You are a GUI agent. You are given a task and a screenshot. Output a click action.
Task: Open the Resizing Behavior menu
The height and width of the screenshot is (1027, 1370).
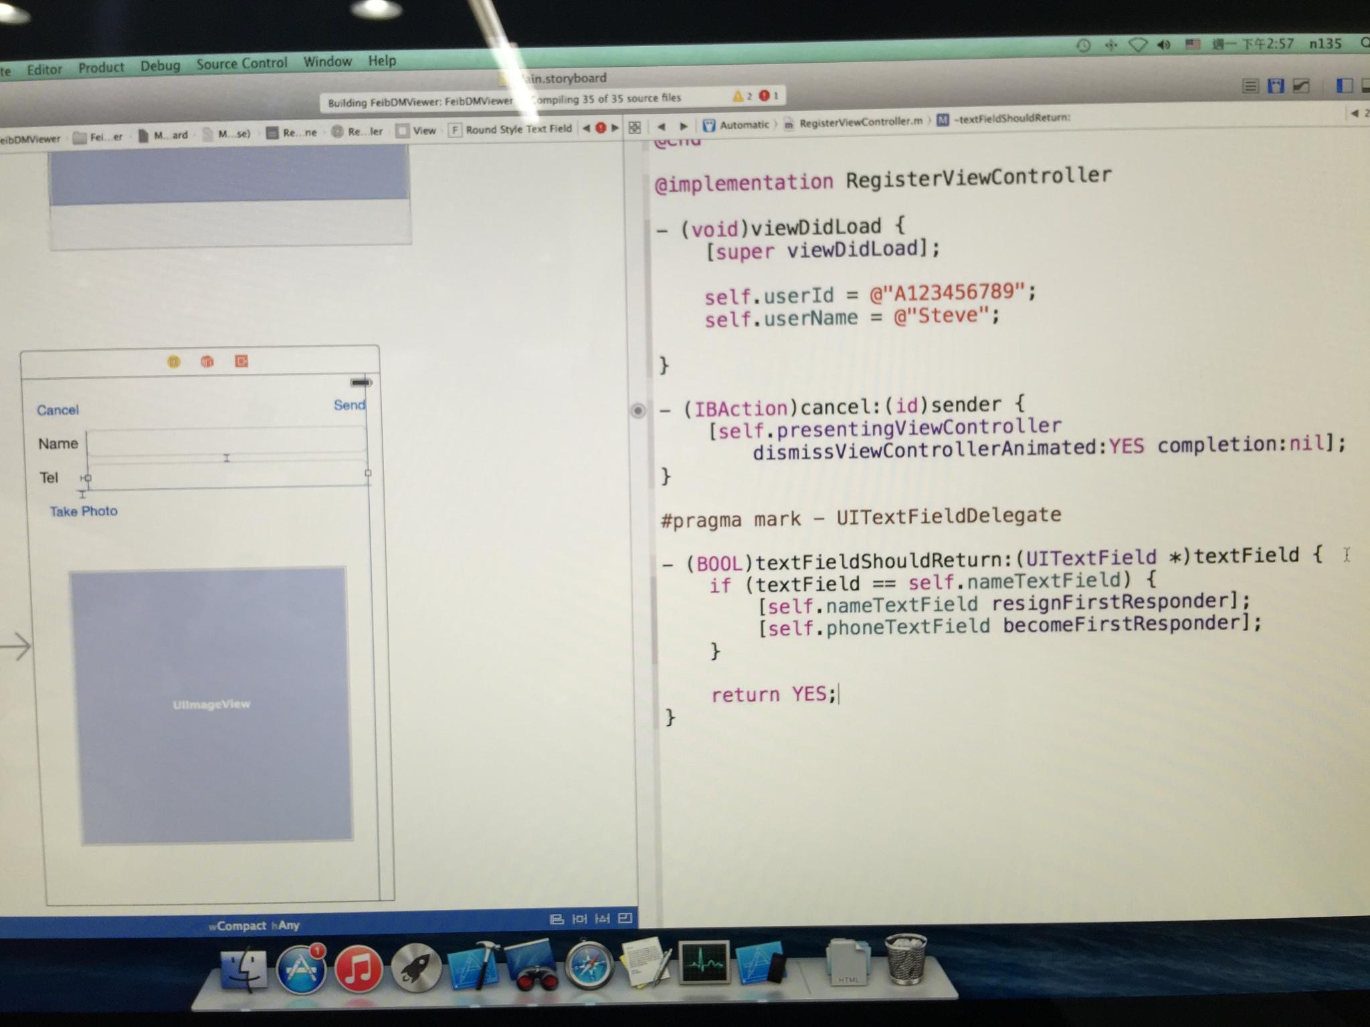click(625, 918)
